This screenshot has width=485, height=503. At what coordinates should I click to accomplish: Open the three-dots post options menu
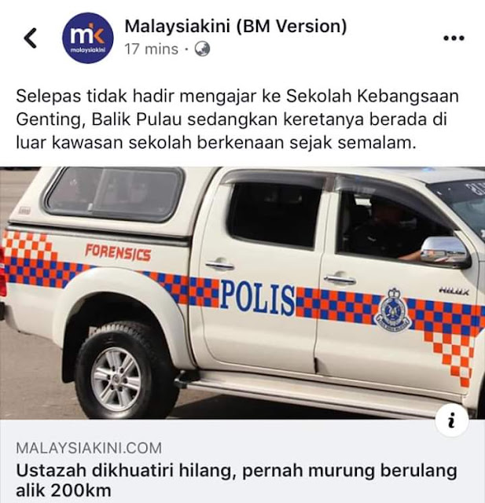(x=454, y=38)
